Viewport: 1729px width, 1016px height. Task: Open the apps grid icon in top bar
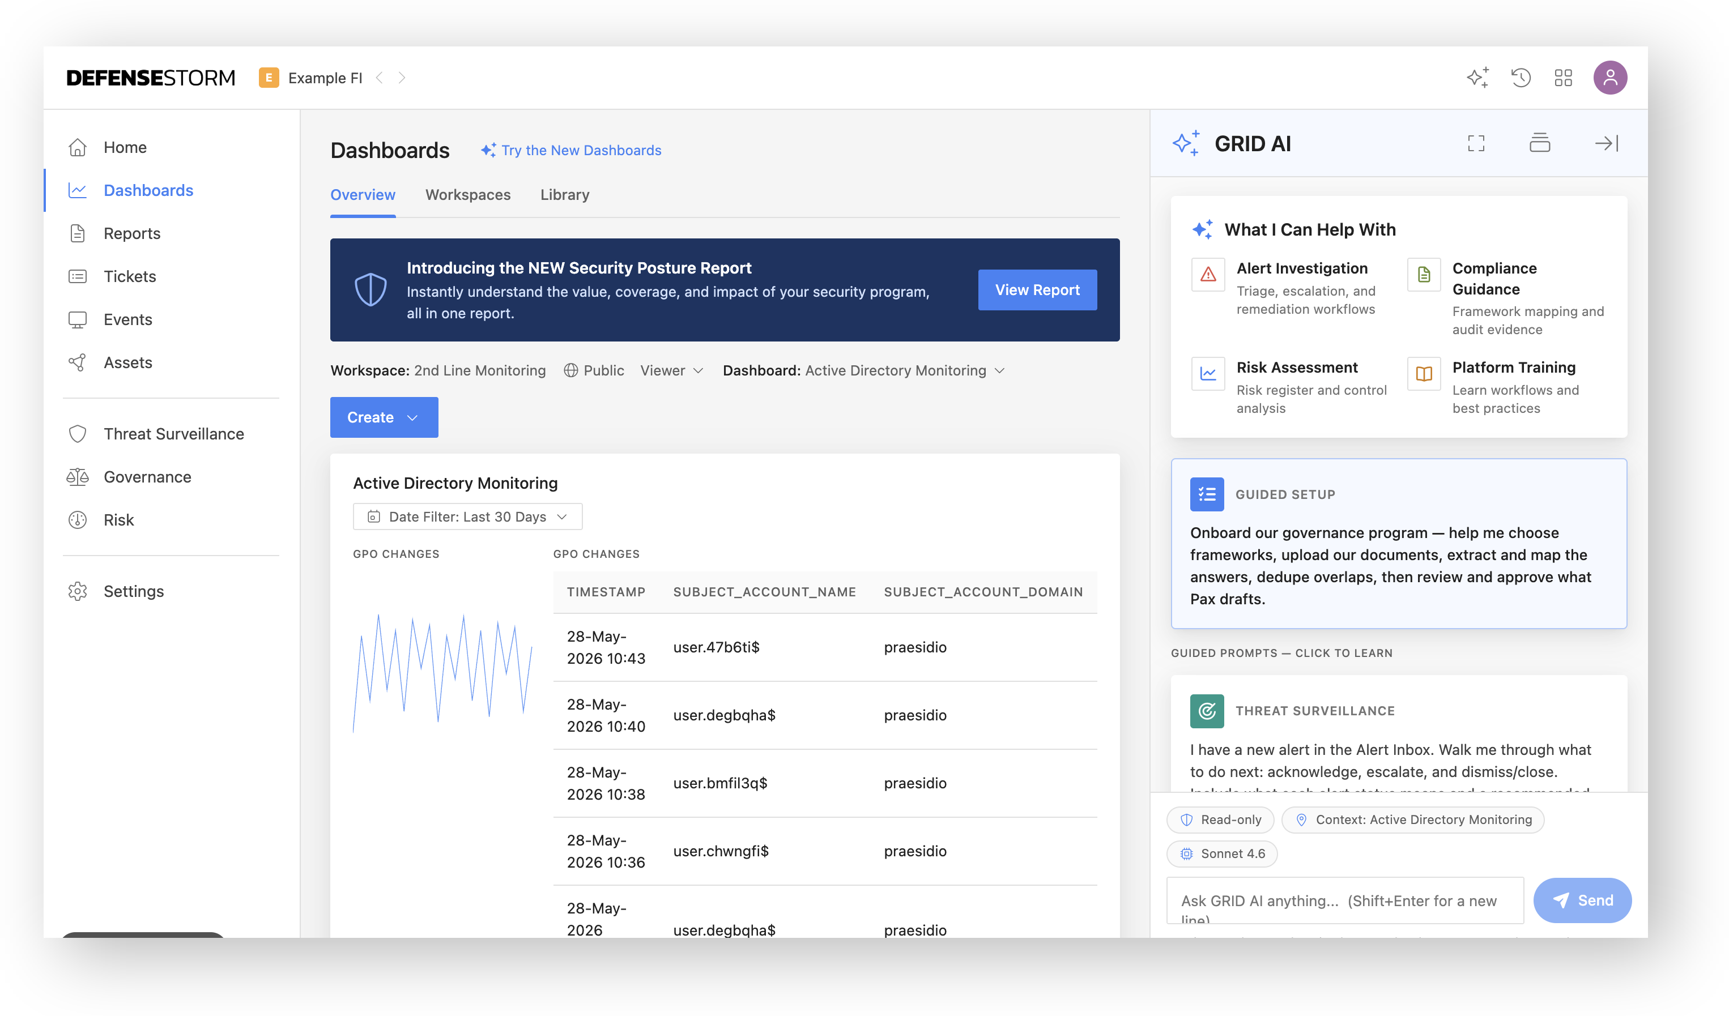[x=1563, y=78]
